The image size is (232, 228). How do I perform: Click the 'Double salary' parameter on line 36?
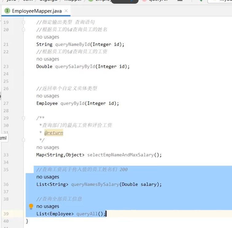point(139,184)
